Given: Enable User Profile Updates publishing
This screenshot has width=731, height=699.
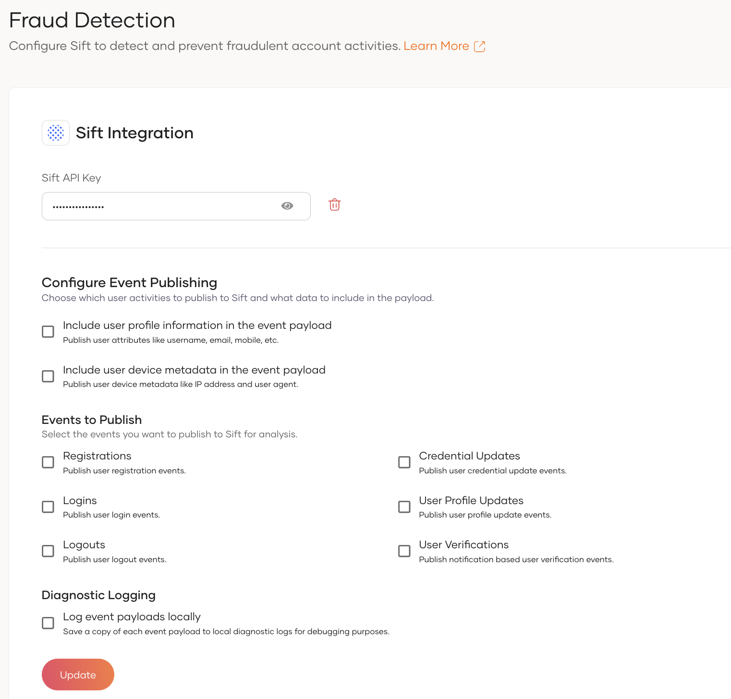Looking at the screenshot, I should point(404,506).
